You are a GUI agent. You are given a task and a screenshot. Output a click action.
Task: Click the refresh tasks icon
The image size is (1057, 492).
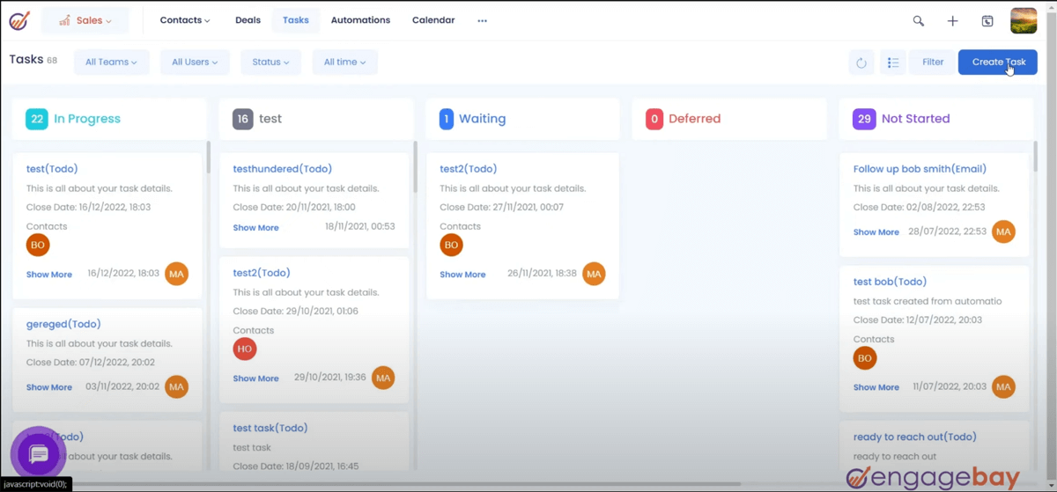(861, 62)
